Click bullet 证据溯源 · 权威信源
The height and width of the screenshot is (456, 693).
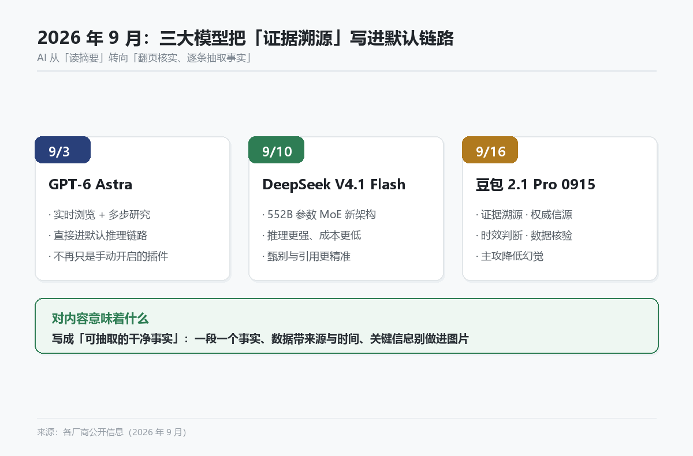(x=524, y=215)
